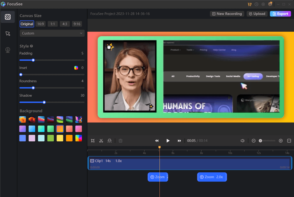
Task: Select the Original canvas size
Action: (x=27, y=24)
